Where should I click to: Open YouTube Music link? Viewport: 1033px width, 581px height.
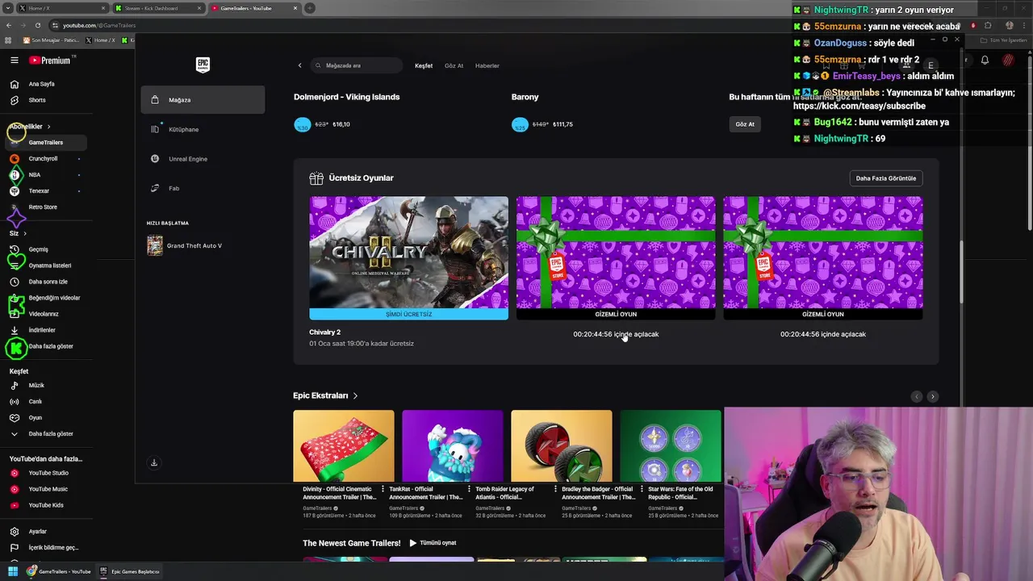click(x=48, y=489)
